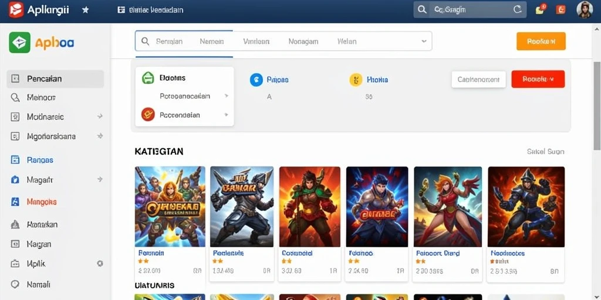Click the blue icon beside Rangas
The height and width of the screenshot is (300, 601).
tap(15, 159)
